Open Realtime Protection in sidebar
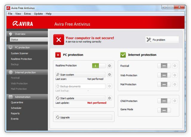191x137 pixels. pyautogui.click(x=21, y=59)
